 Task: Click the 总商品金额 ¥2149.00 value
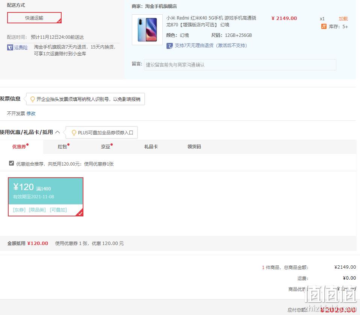tap(345, 267)
